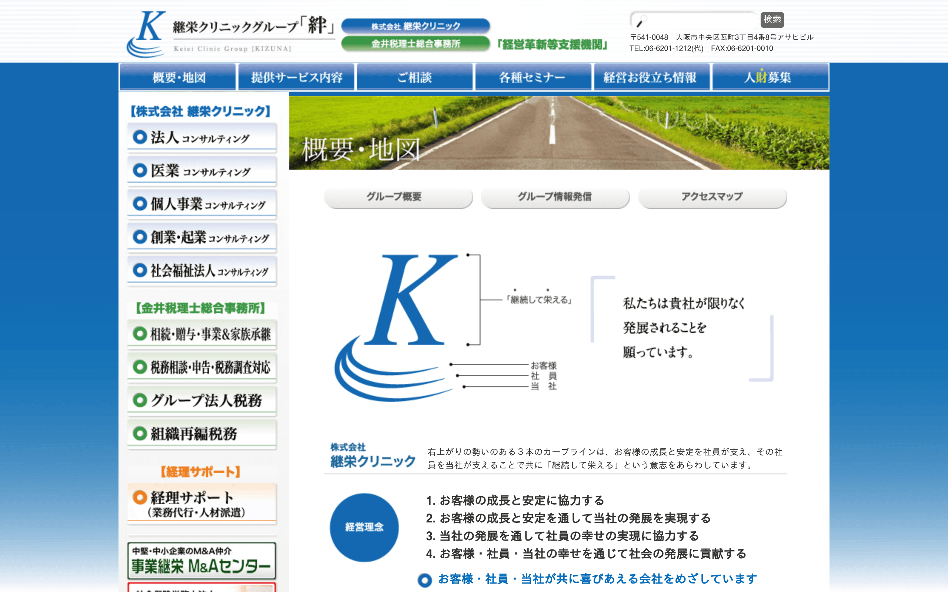Open the 人財募集 navigation tab
The height and width of the screenshot is (592, 948).
click(770, 77)
